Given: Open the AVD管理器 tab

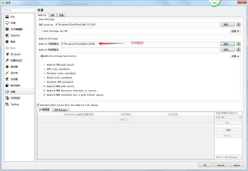Looking at the screenshot, I should click(44, 109).
